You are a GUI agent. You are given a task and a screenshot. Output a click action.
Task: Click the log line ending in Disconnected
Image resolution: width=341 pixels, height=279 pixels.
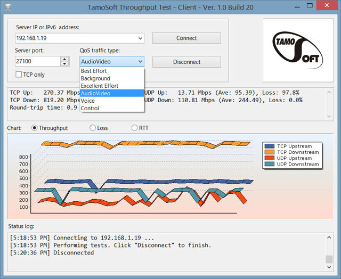click(52, 253)
